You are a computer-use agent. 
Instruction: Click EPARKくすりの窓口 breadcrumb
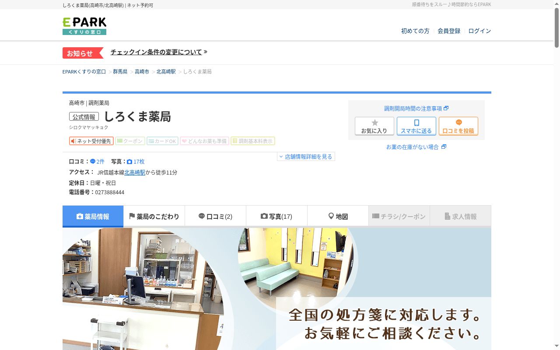pos(84,72)
